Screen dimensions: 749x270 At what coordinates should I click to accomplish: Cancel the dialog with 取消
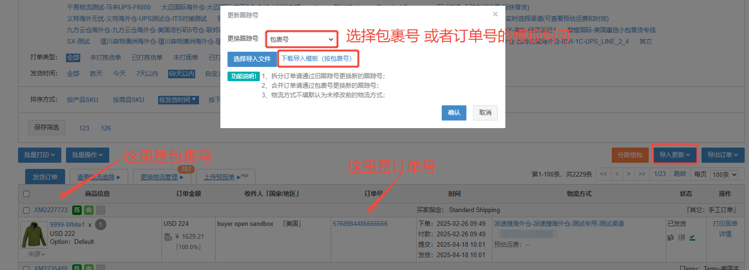(x=485, y=112)
